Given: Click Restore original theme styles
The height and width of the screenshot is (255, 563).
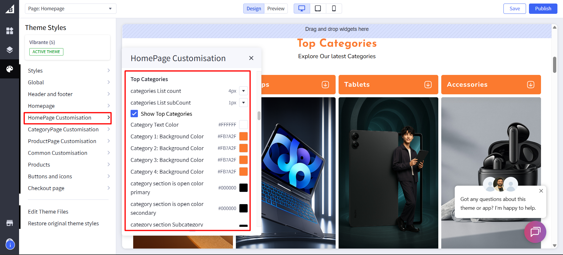Looking at the screenshot, I should pos(63,223).
